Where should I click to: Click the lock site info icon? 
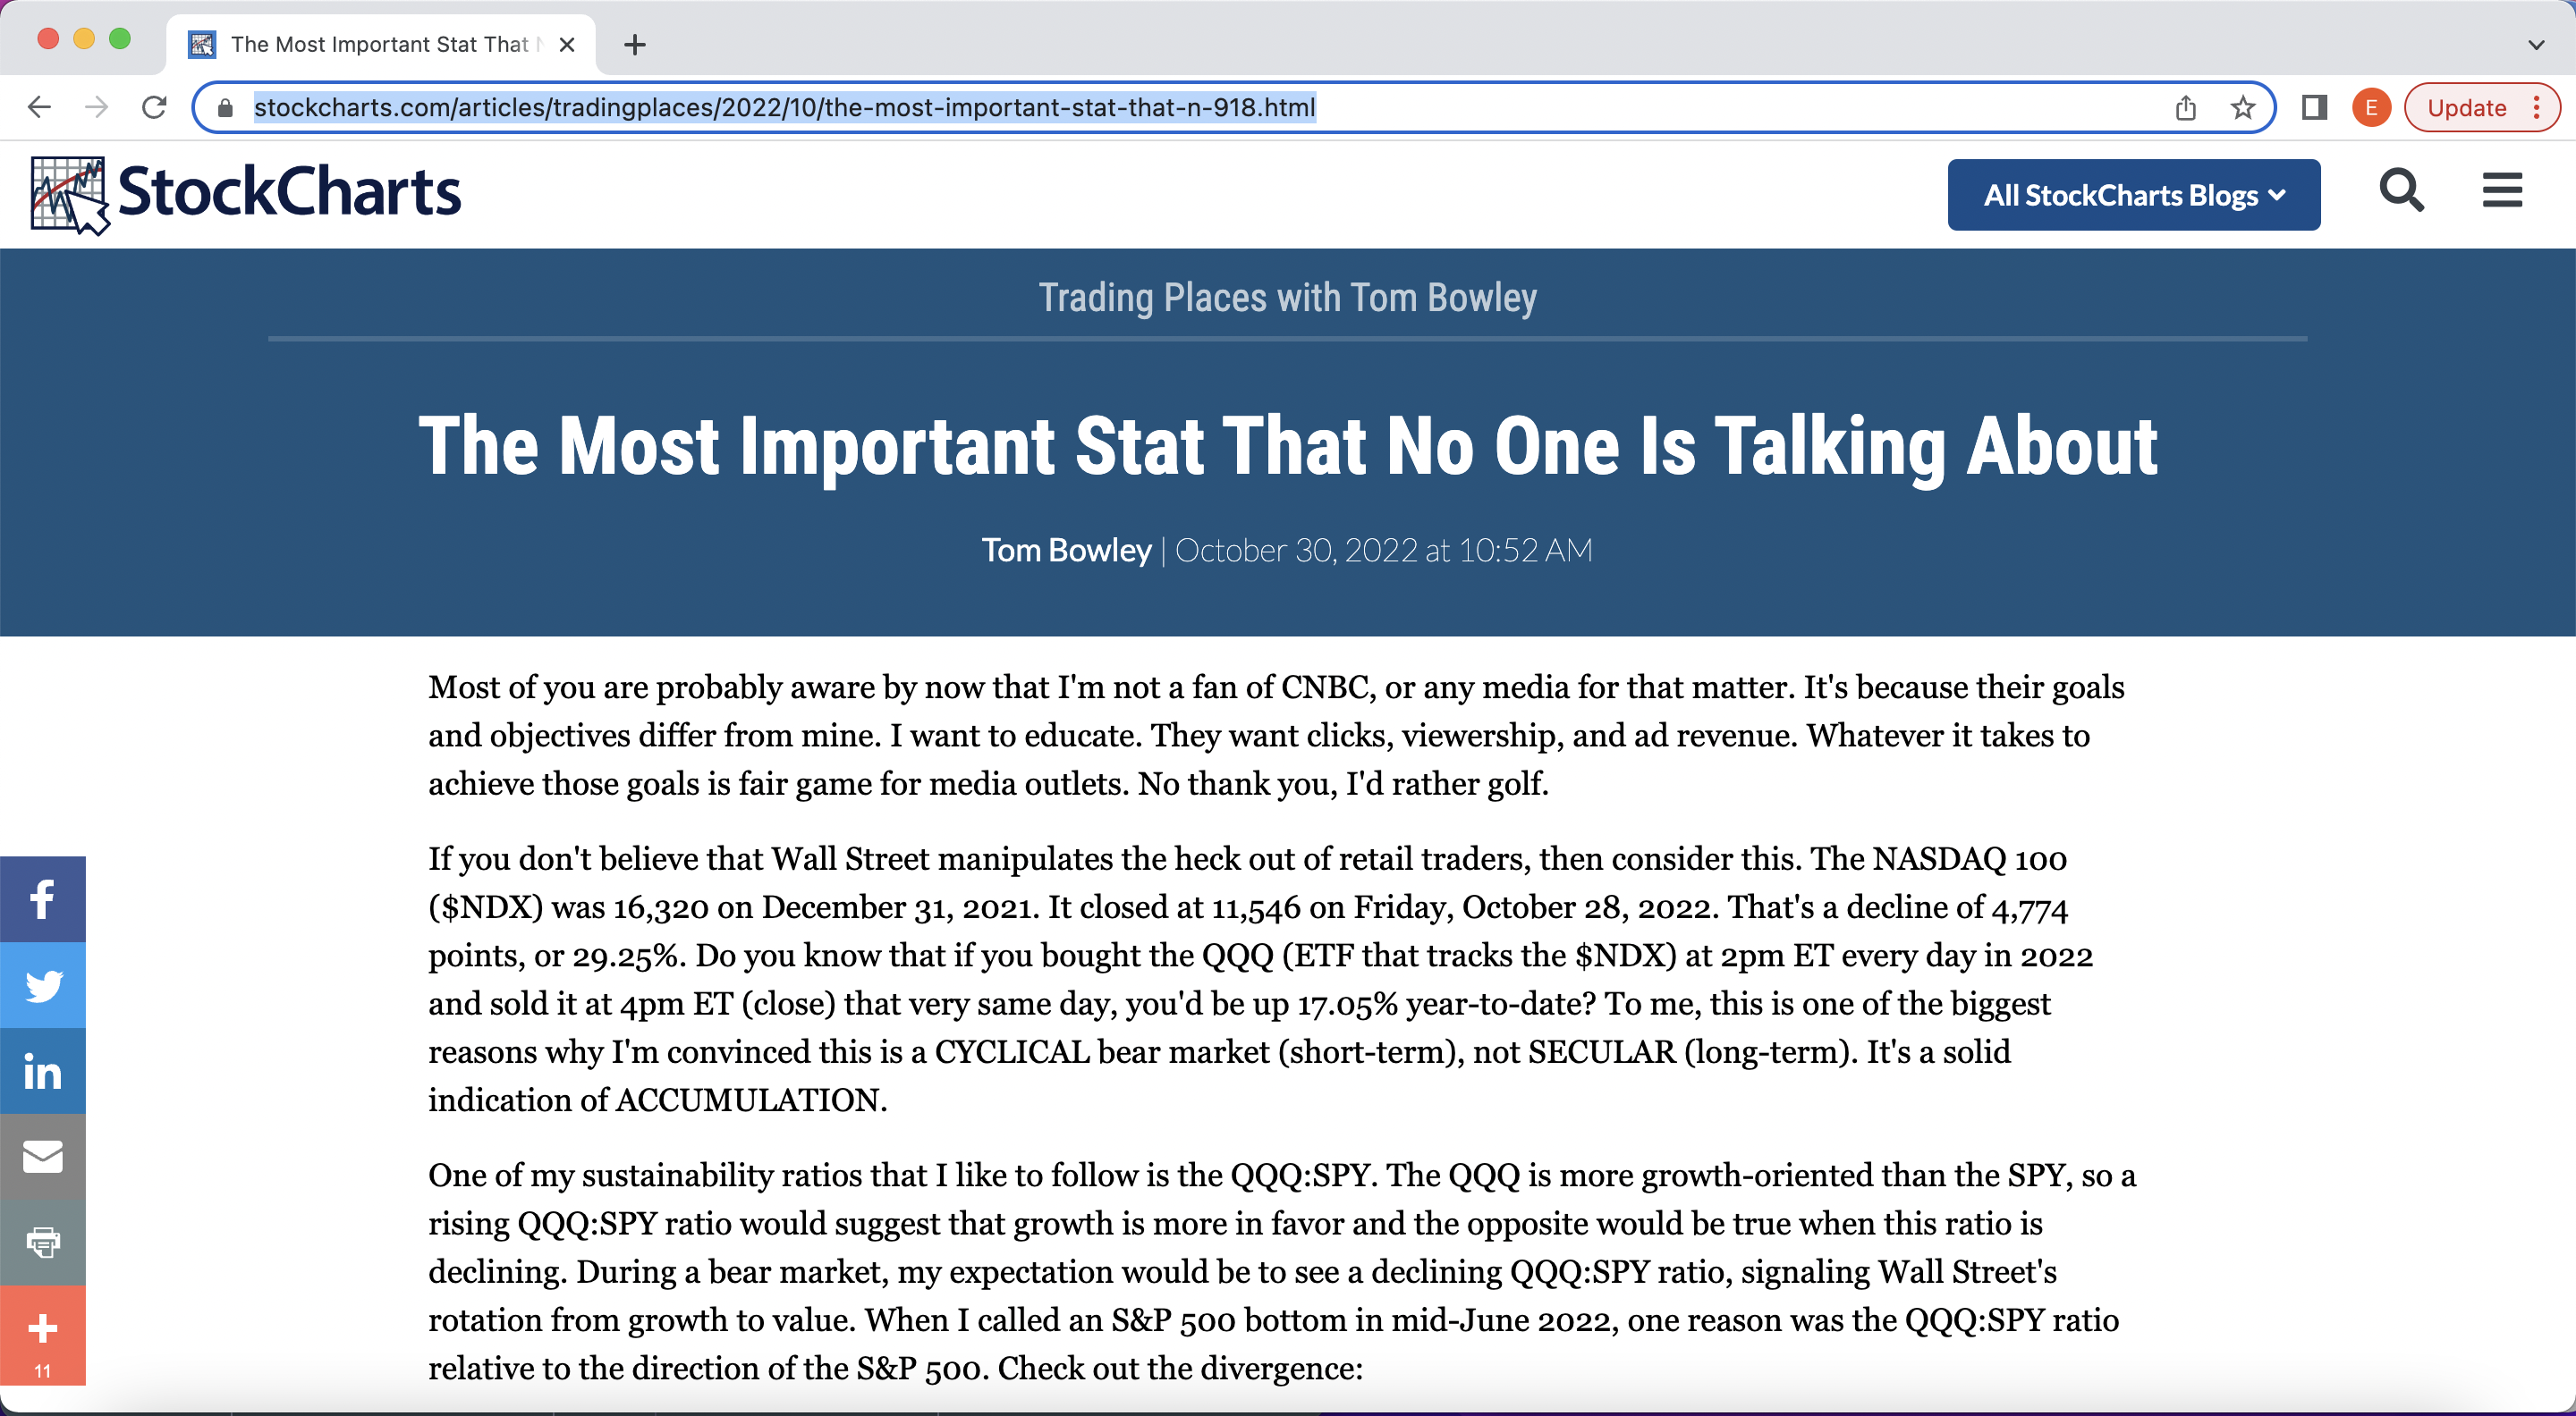coord(226,108)
